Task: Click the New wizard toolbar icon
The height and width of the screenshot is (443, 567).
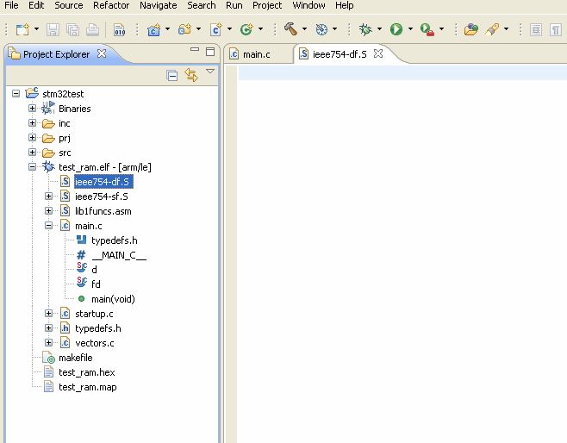Action: [x=22, y=29]
